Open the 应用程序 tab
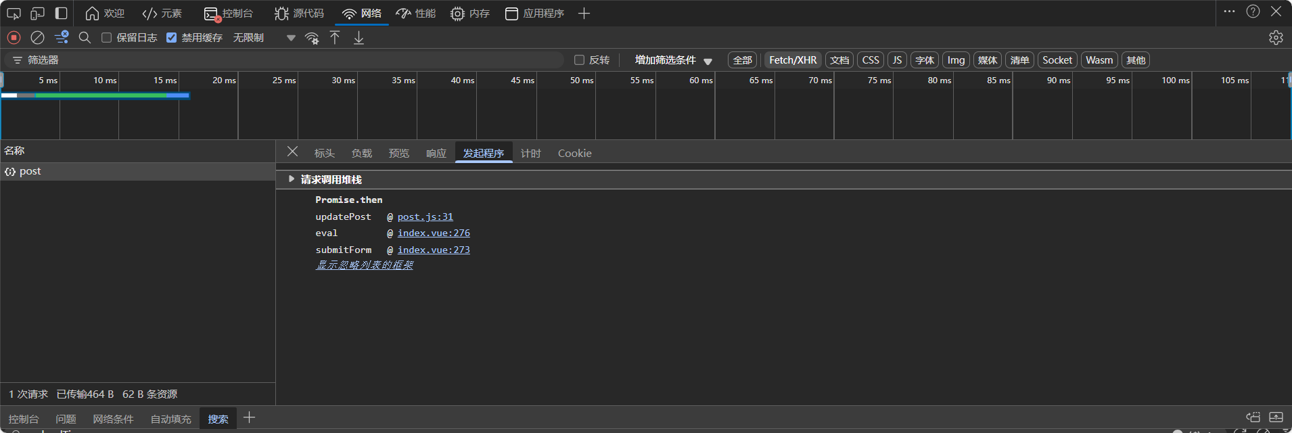This screenshot has height=433, width=1292. [534, 13]
